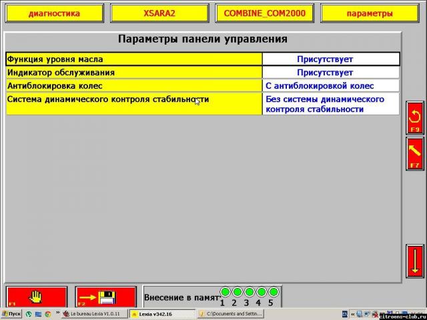Click the red down-arrow scroll button
This screenshot has height=320, width=427.
coord(415,261)
